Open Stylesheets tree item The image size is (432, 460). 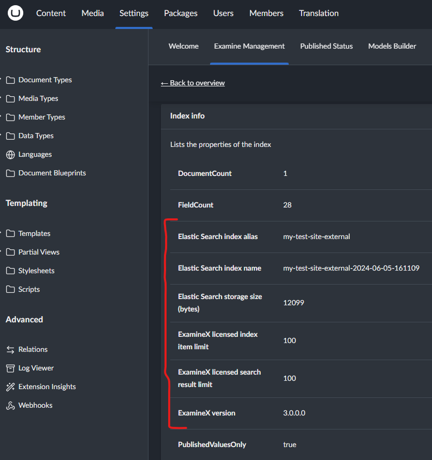[x=36, y=271]
